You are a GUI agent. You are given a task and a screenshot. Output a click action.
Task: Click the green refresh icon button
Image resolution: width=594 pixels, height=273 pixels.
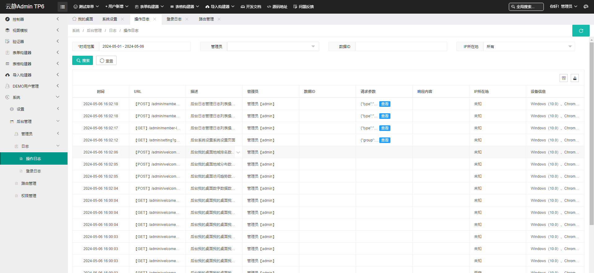(581, 31)
